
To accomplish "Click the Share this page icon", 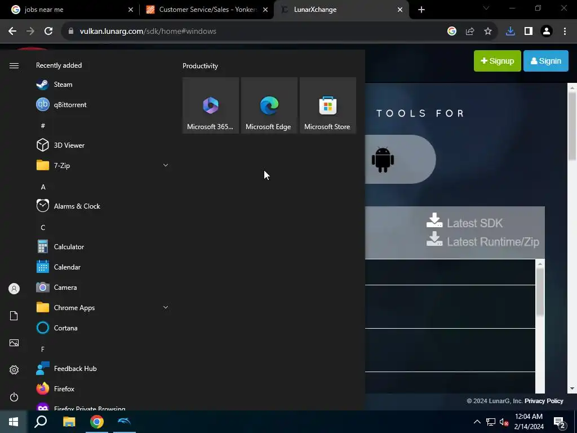I will tap(470, 32).
